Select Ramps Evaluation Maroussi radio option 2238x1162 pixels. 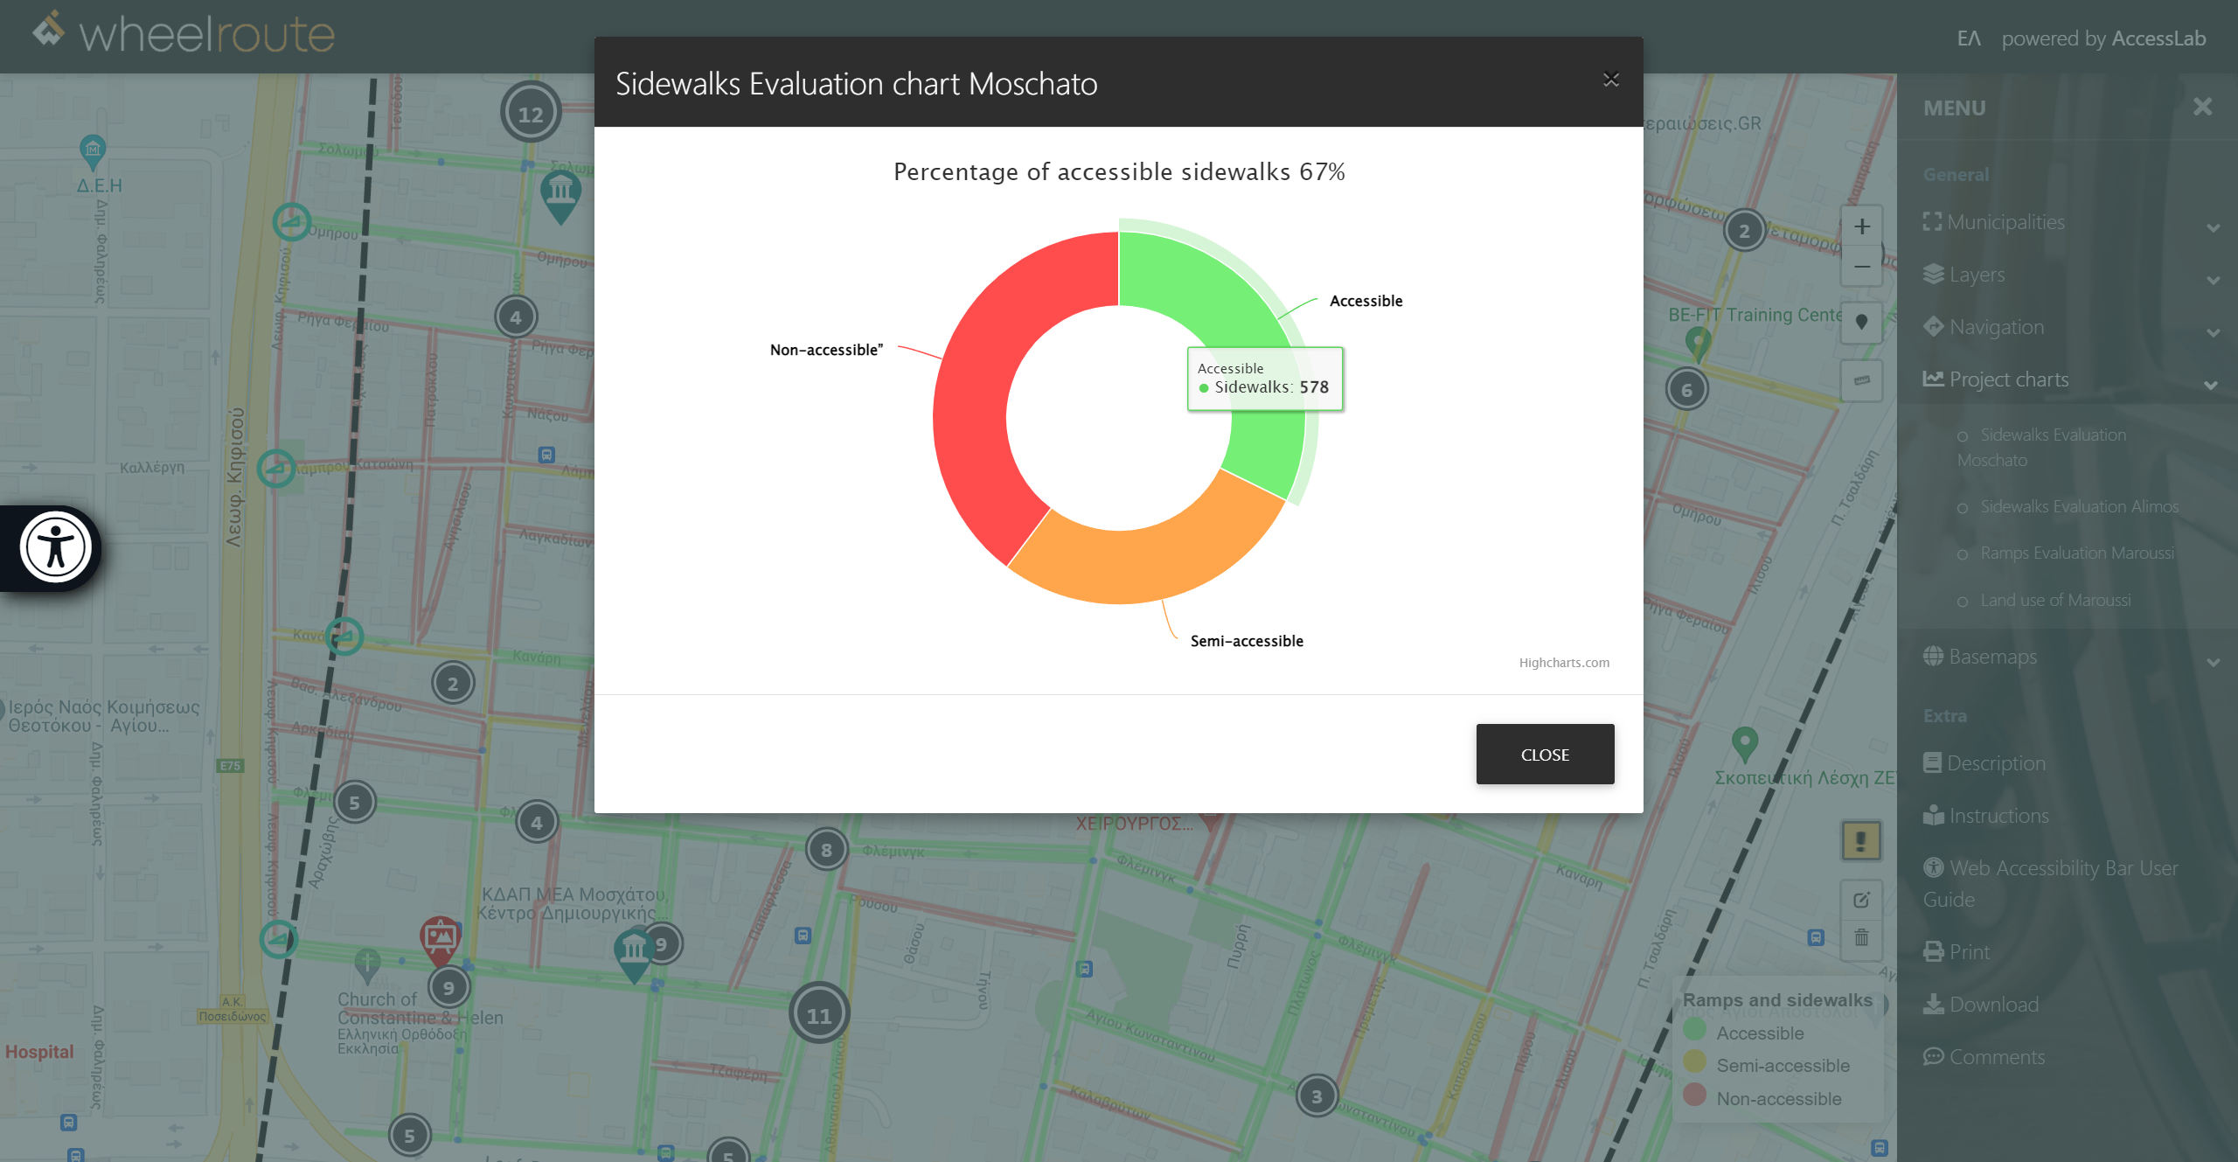point(1963,554)
